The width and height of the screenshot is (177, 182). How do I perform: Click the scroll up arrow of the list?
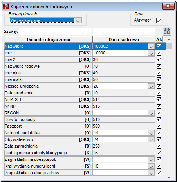point(169,40)
